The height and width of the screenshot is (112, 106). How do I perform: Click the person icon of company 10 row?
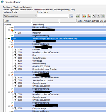click(12, 47)
